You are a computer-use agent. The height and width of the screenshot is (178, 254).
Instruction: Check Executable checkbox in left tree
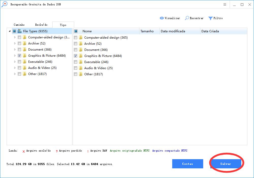tap(20, 62)
